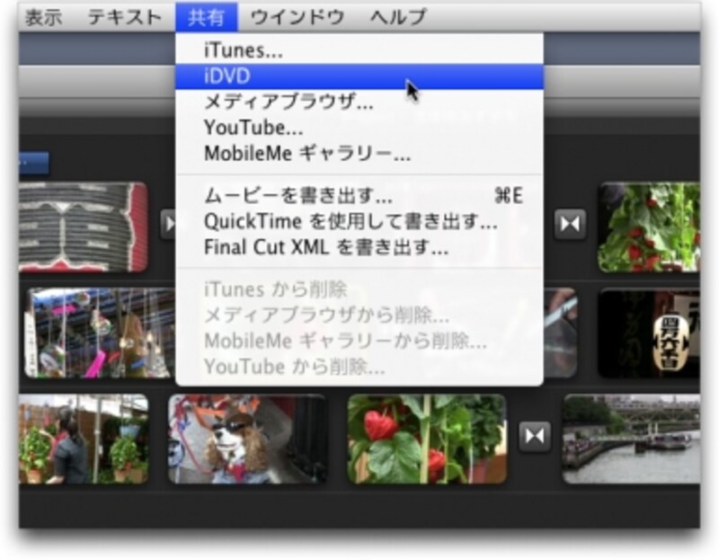Open the テキスト menu
Viewport: 719px width, 560px height.
(125, 17)
